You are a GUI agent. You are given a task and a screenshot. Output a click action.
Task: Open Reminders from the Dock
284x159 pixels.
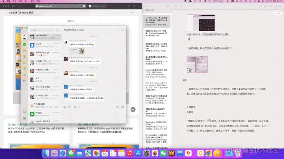[113, 153]
